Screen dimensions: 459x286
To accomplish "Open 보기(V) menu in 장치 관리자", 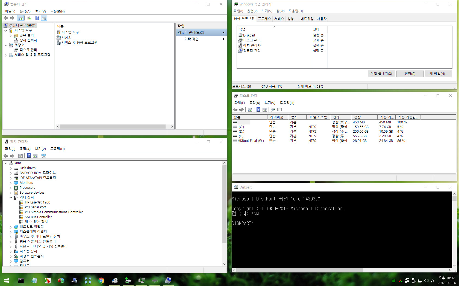I will (40, 149).
